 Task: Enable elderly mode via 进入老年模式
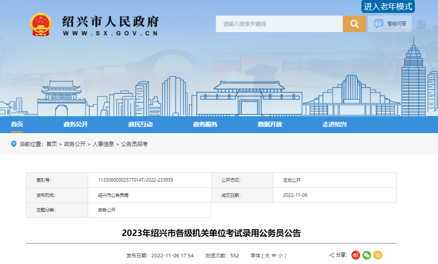[x=388, y=6]
